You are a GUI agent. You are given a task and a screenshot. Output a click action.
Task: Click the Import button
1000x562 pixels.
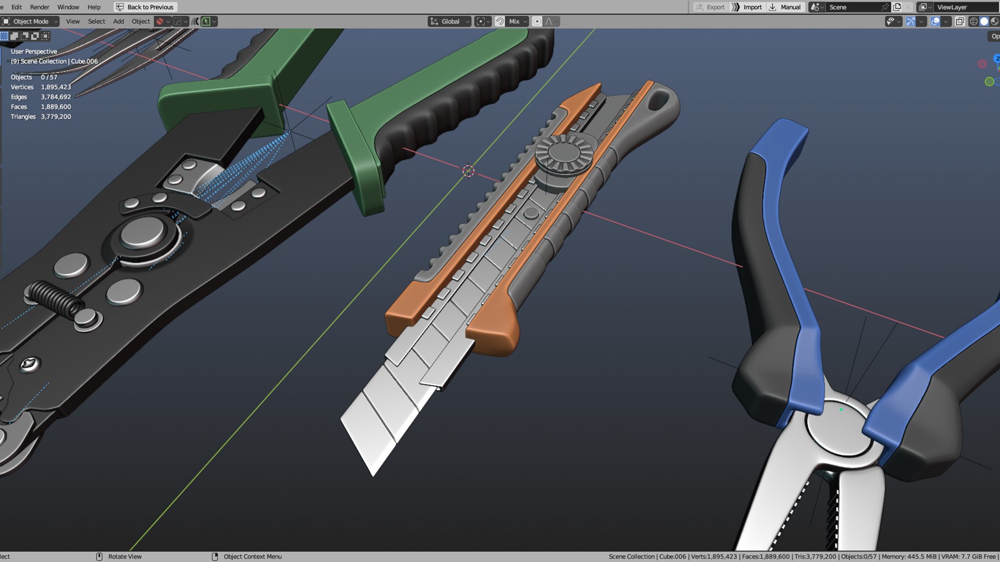click(x=747, y=7)
